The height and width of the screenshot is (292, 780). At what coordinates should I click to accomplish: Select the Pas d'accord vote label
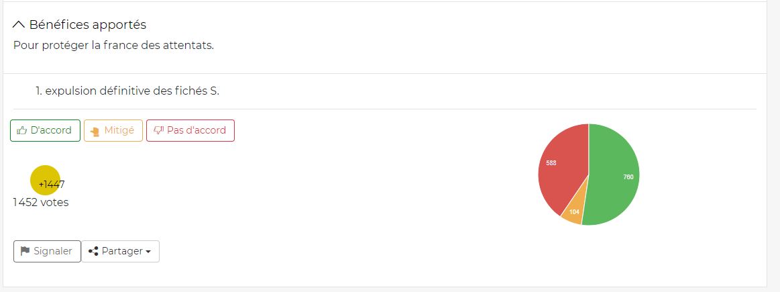[196, 130]
